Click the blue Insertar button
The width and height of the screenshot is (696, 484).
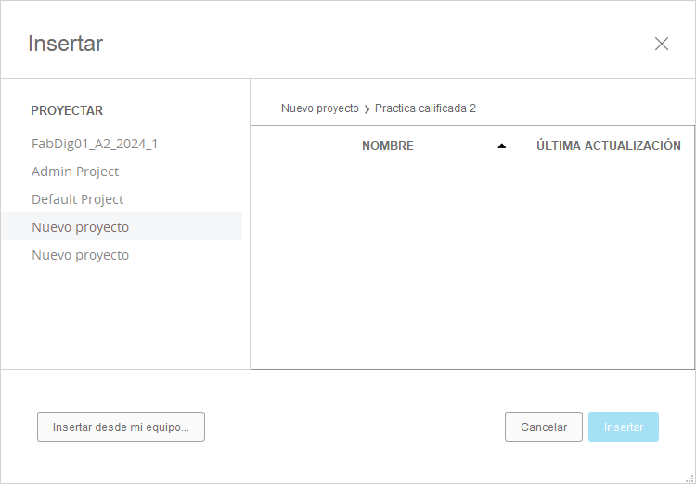point(624,427)
